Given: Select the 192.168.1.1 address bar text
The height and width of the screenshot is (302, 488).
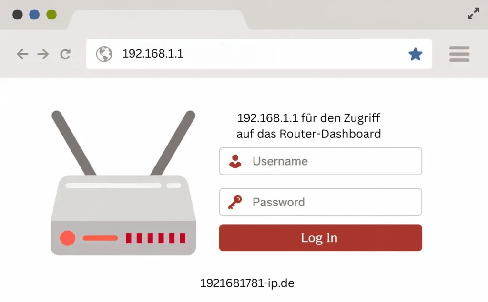Looking at the screenshot, I should coord(153,54).
